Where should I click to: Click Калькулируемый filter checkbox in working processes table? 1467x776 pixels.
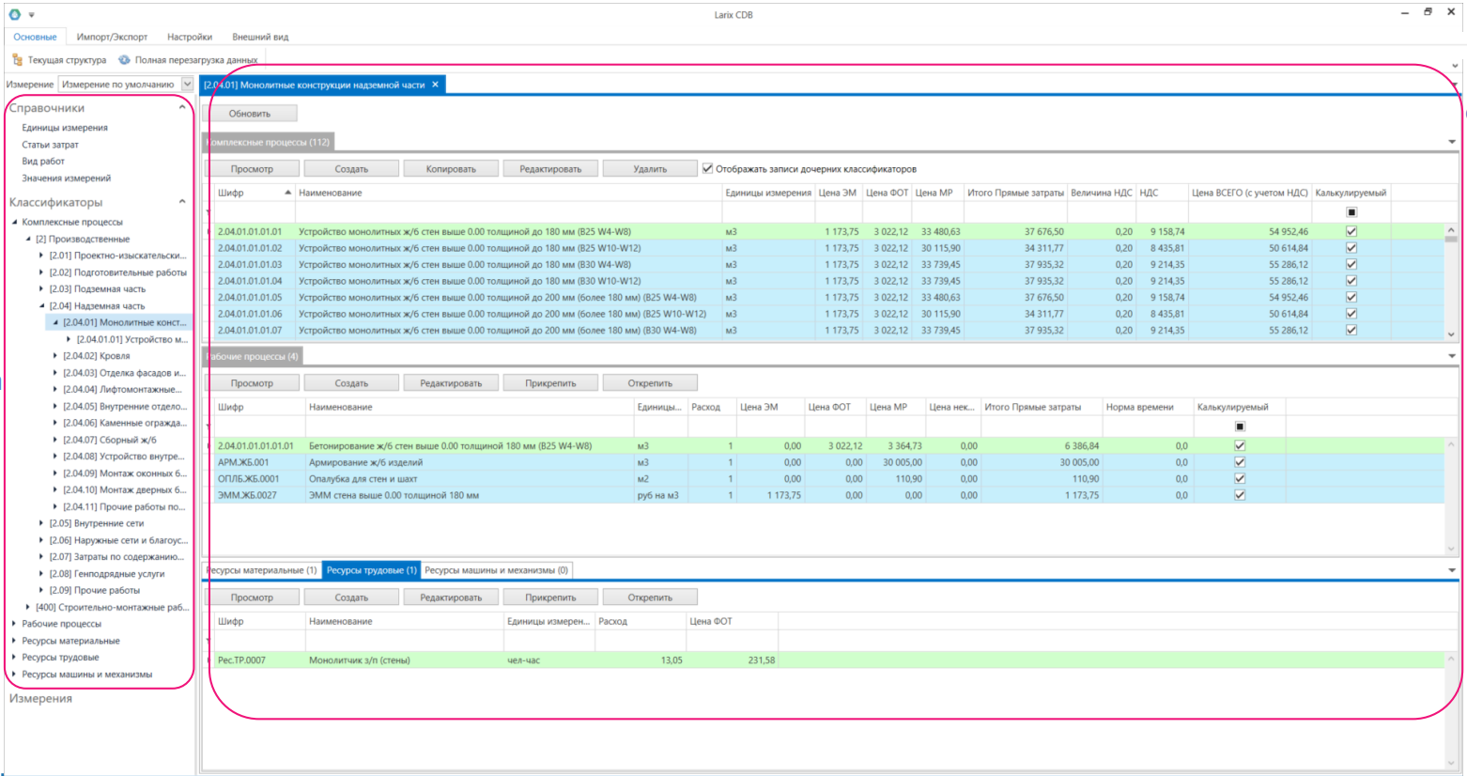[x=1240, y=427]
